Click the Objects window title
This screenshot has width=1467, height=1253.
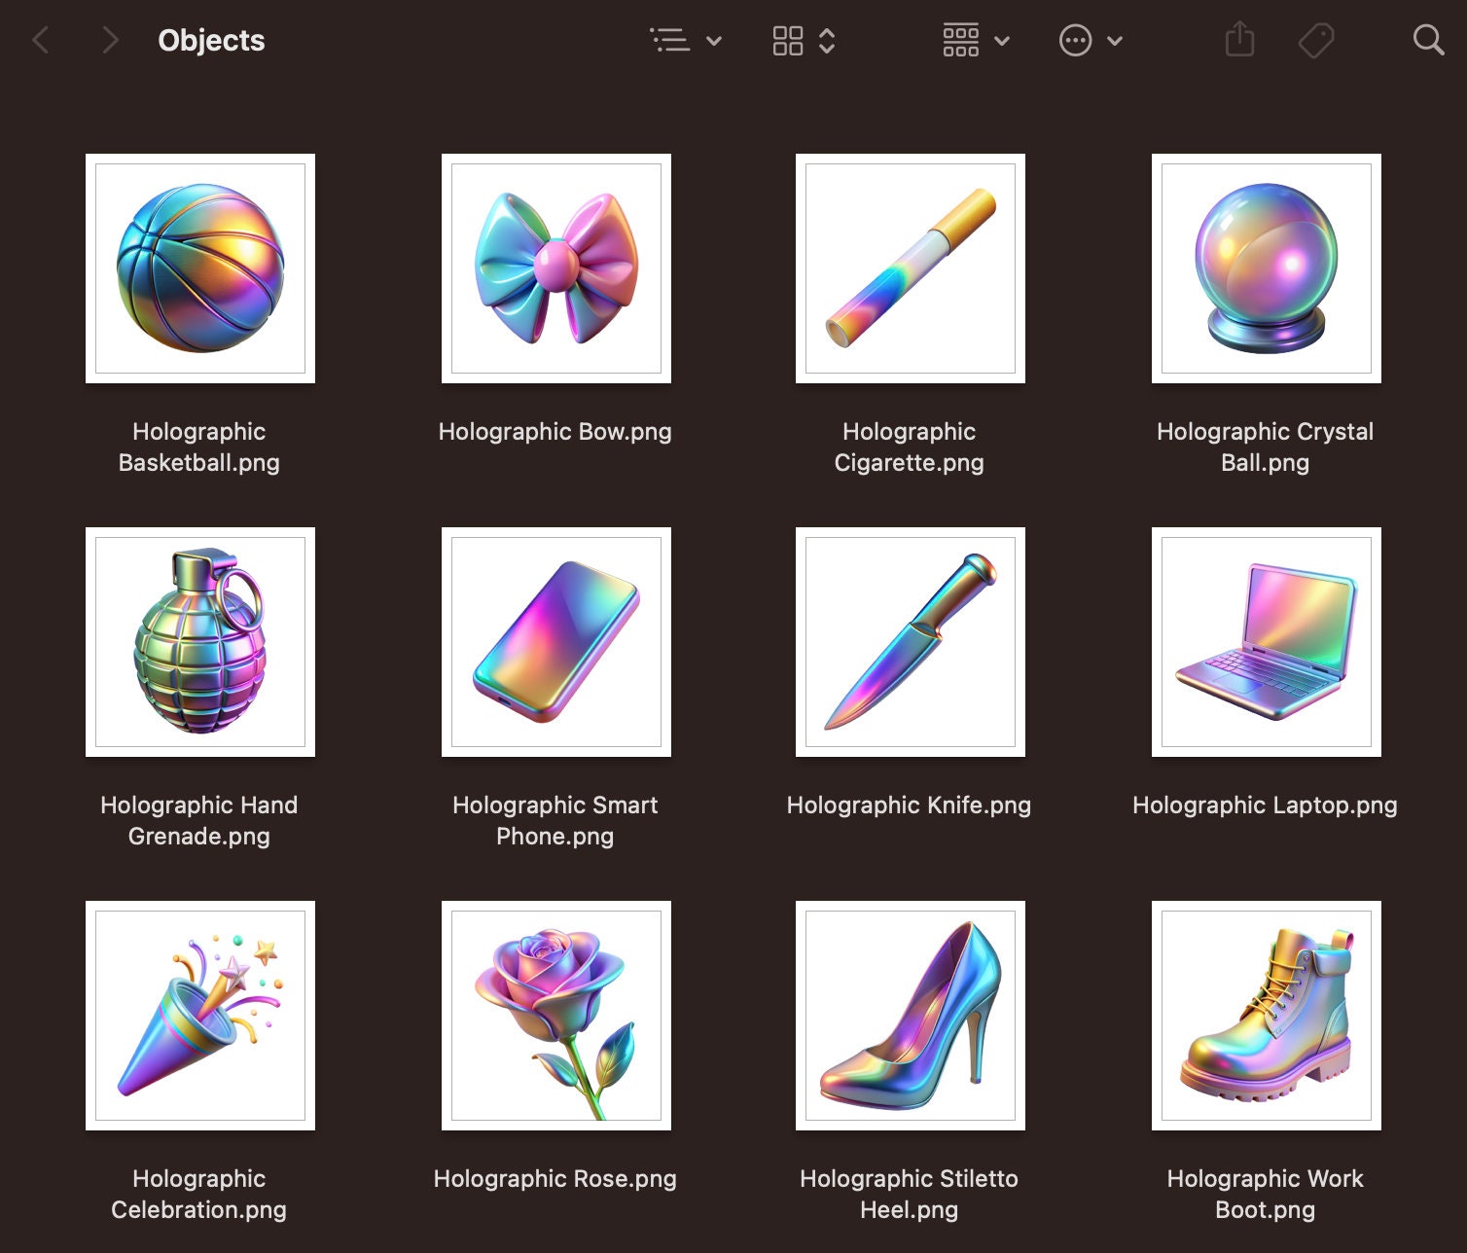[212, 40]
